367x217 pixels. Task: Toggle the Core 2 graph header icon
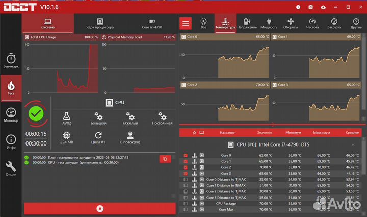183,85
